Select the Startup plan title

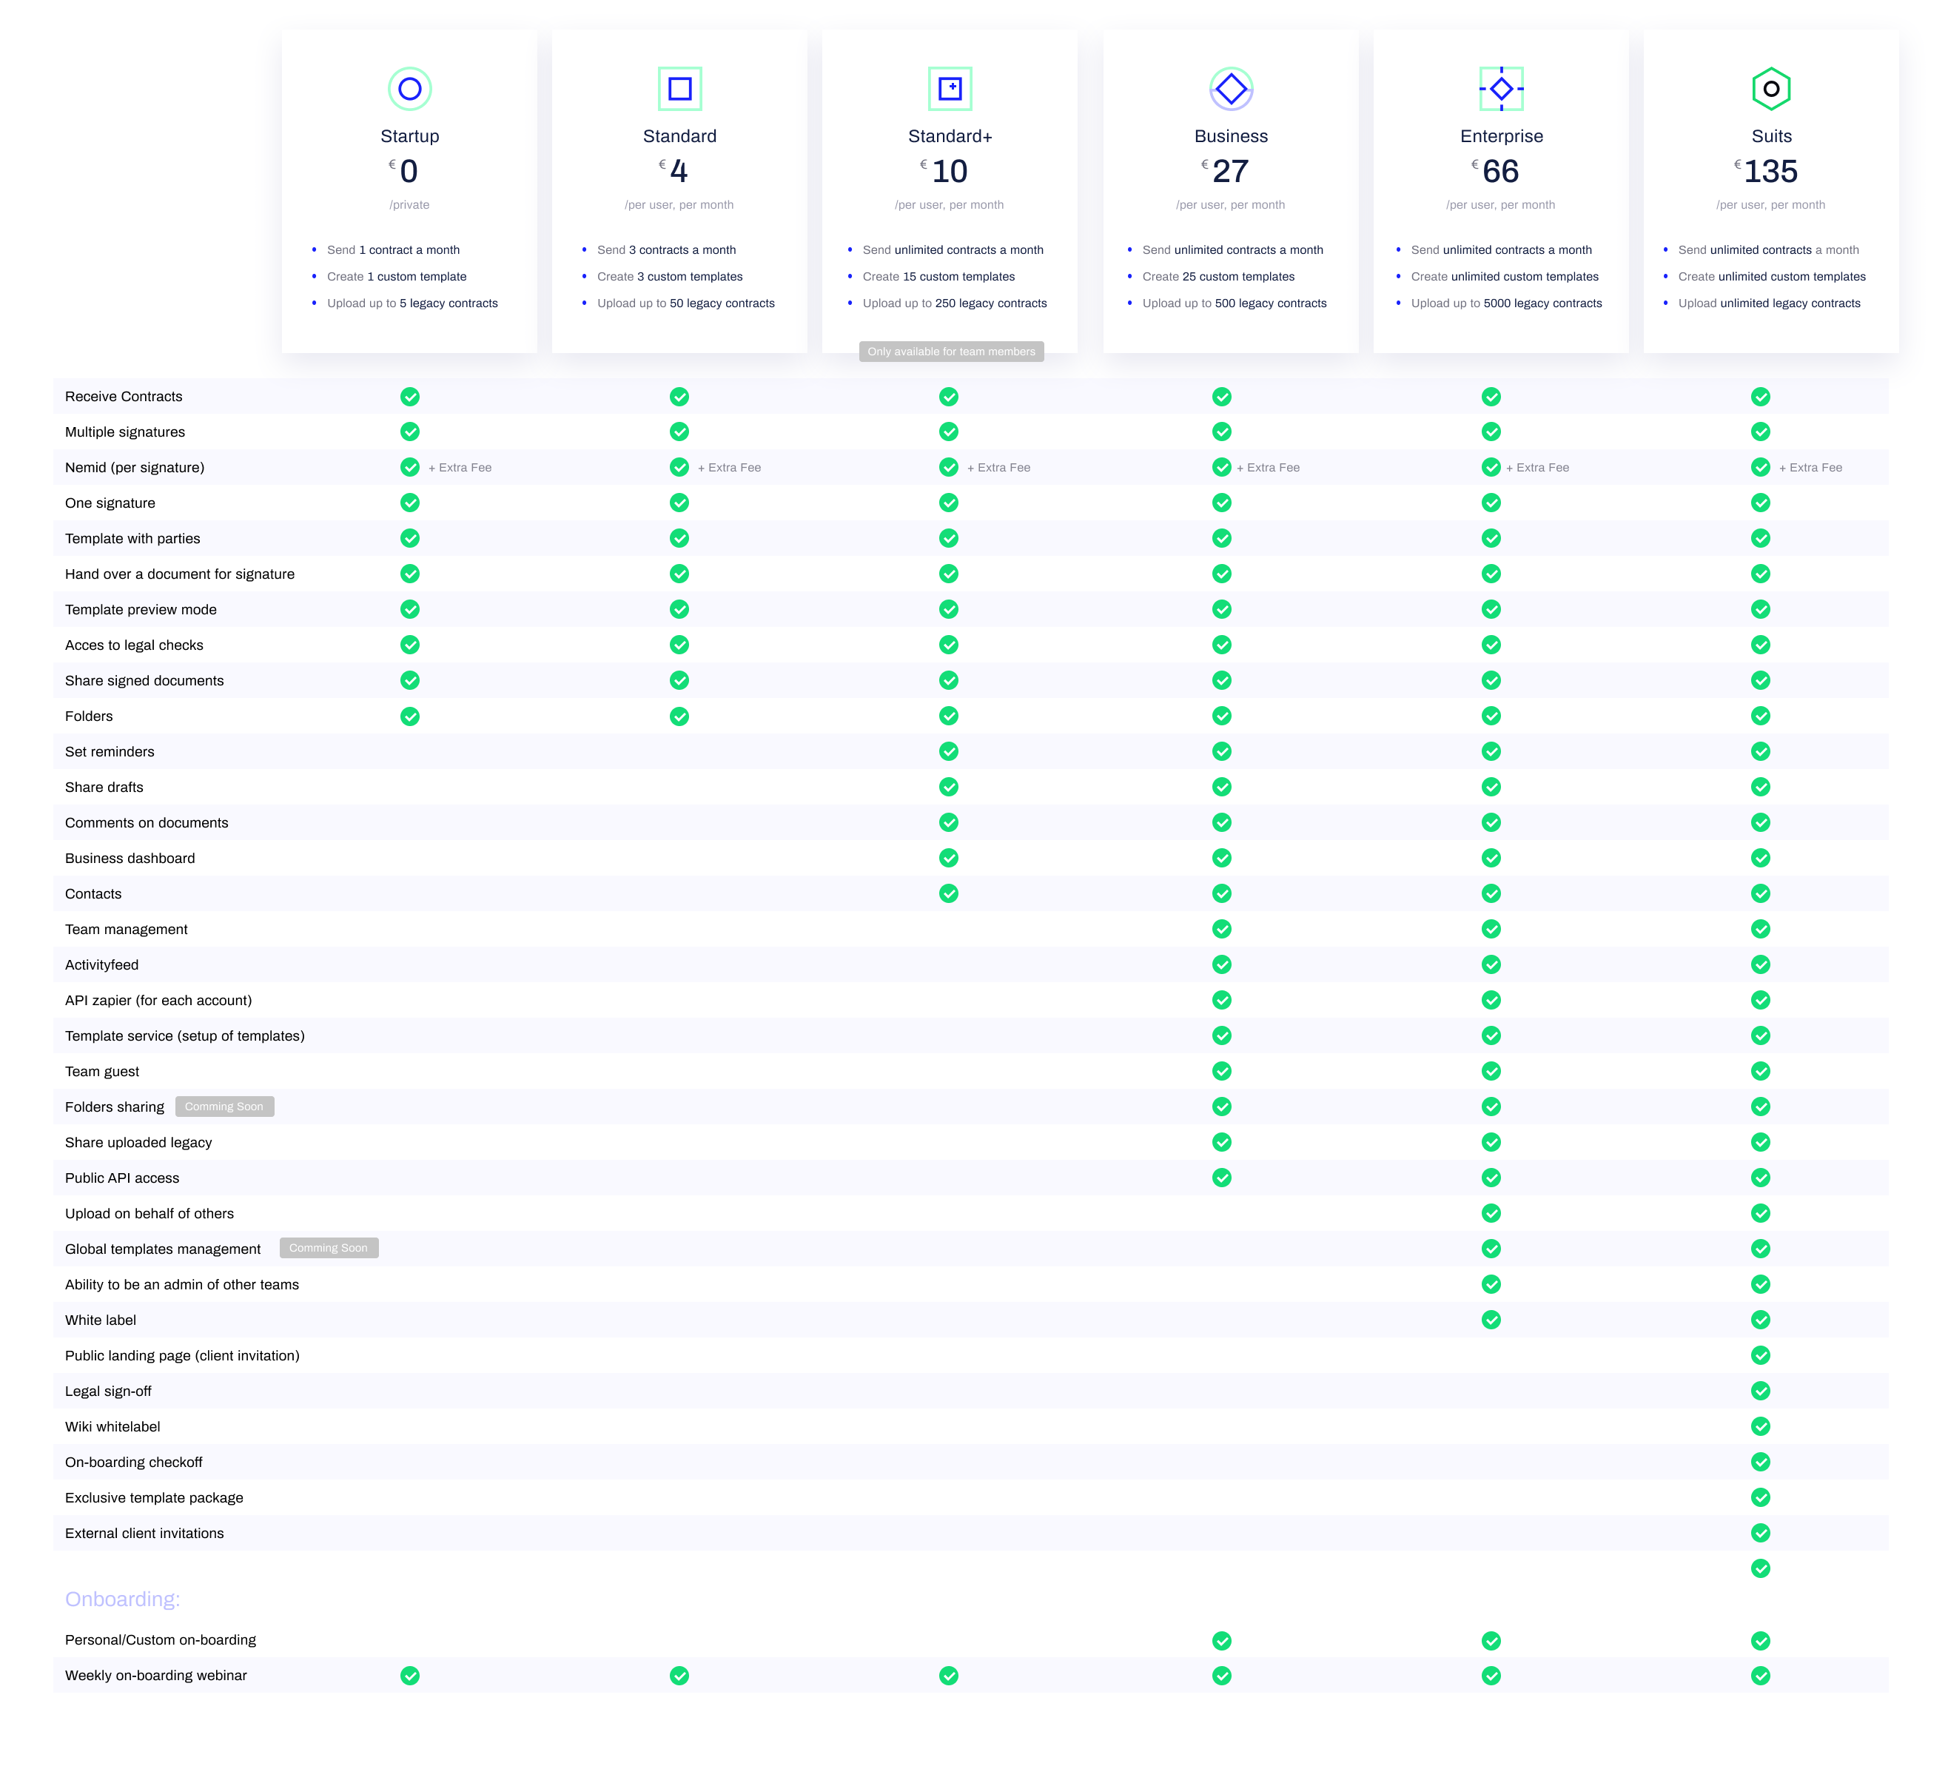410,136
